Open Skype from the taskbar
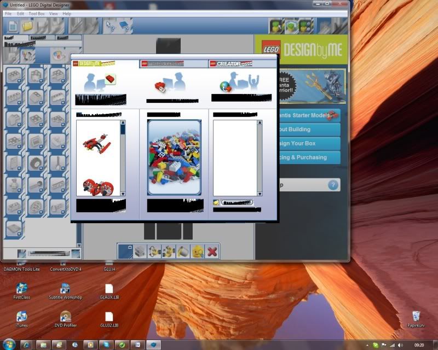Screen dimensions: 438x350 click(106, 345)
